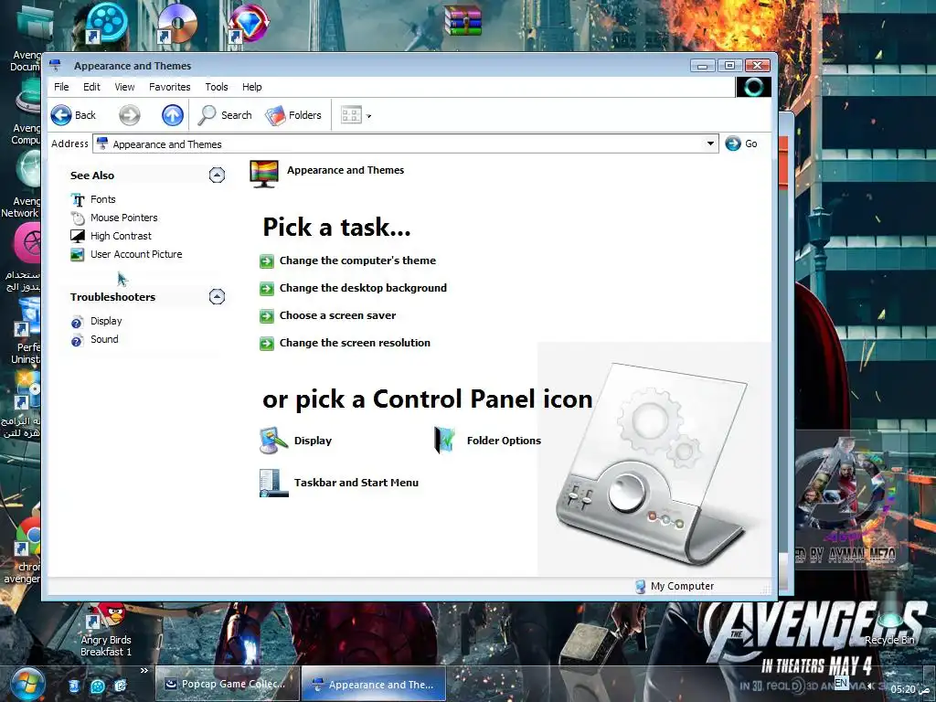Go up one folder level
The height and width of the screenshot is (702, 936).
pos(173,115)
